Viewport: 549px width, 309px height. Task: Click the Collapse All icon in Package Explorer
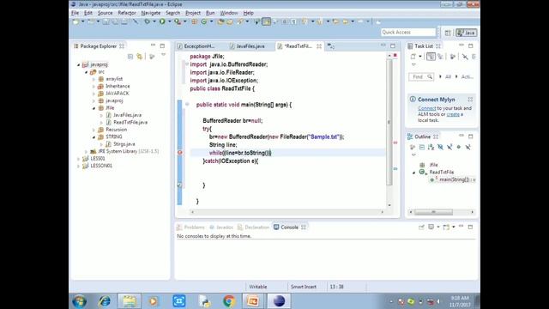[x=130, y=57]
